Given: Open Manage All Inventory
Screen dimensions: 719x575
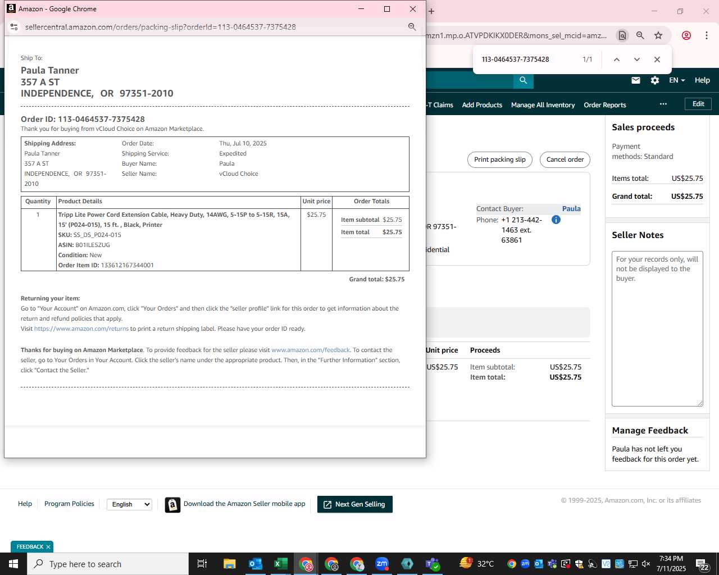Looking at the screenshot, I should pos(543,105).
